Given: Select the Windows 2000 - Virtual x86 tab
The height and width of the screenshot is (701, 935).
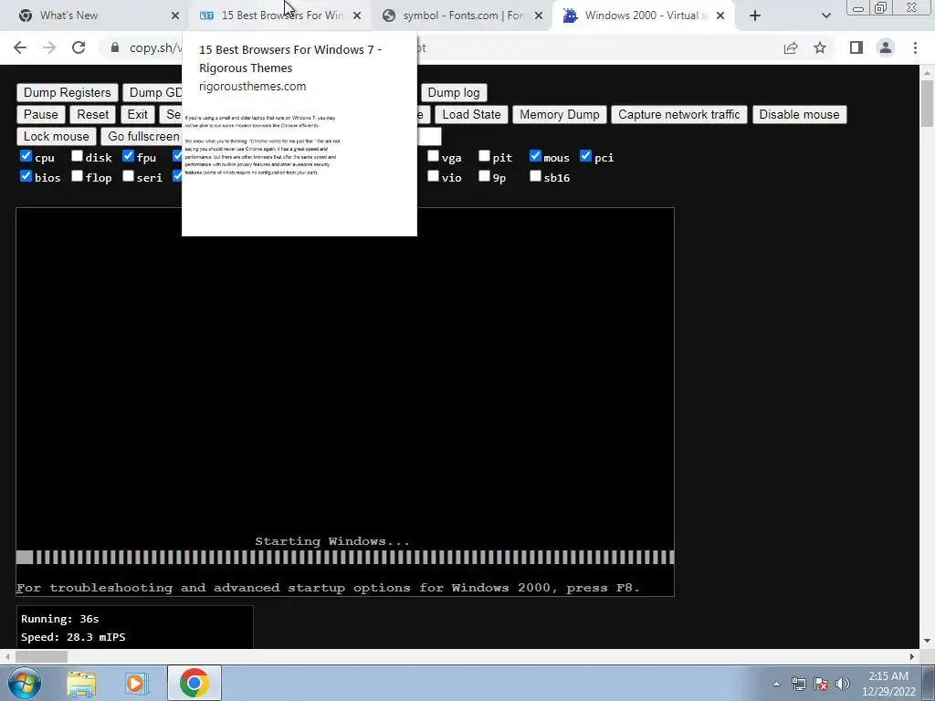Looking at the screenshot, I should point(644,16).
